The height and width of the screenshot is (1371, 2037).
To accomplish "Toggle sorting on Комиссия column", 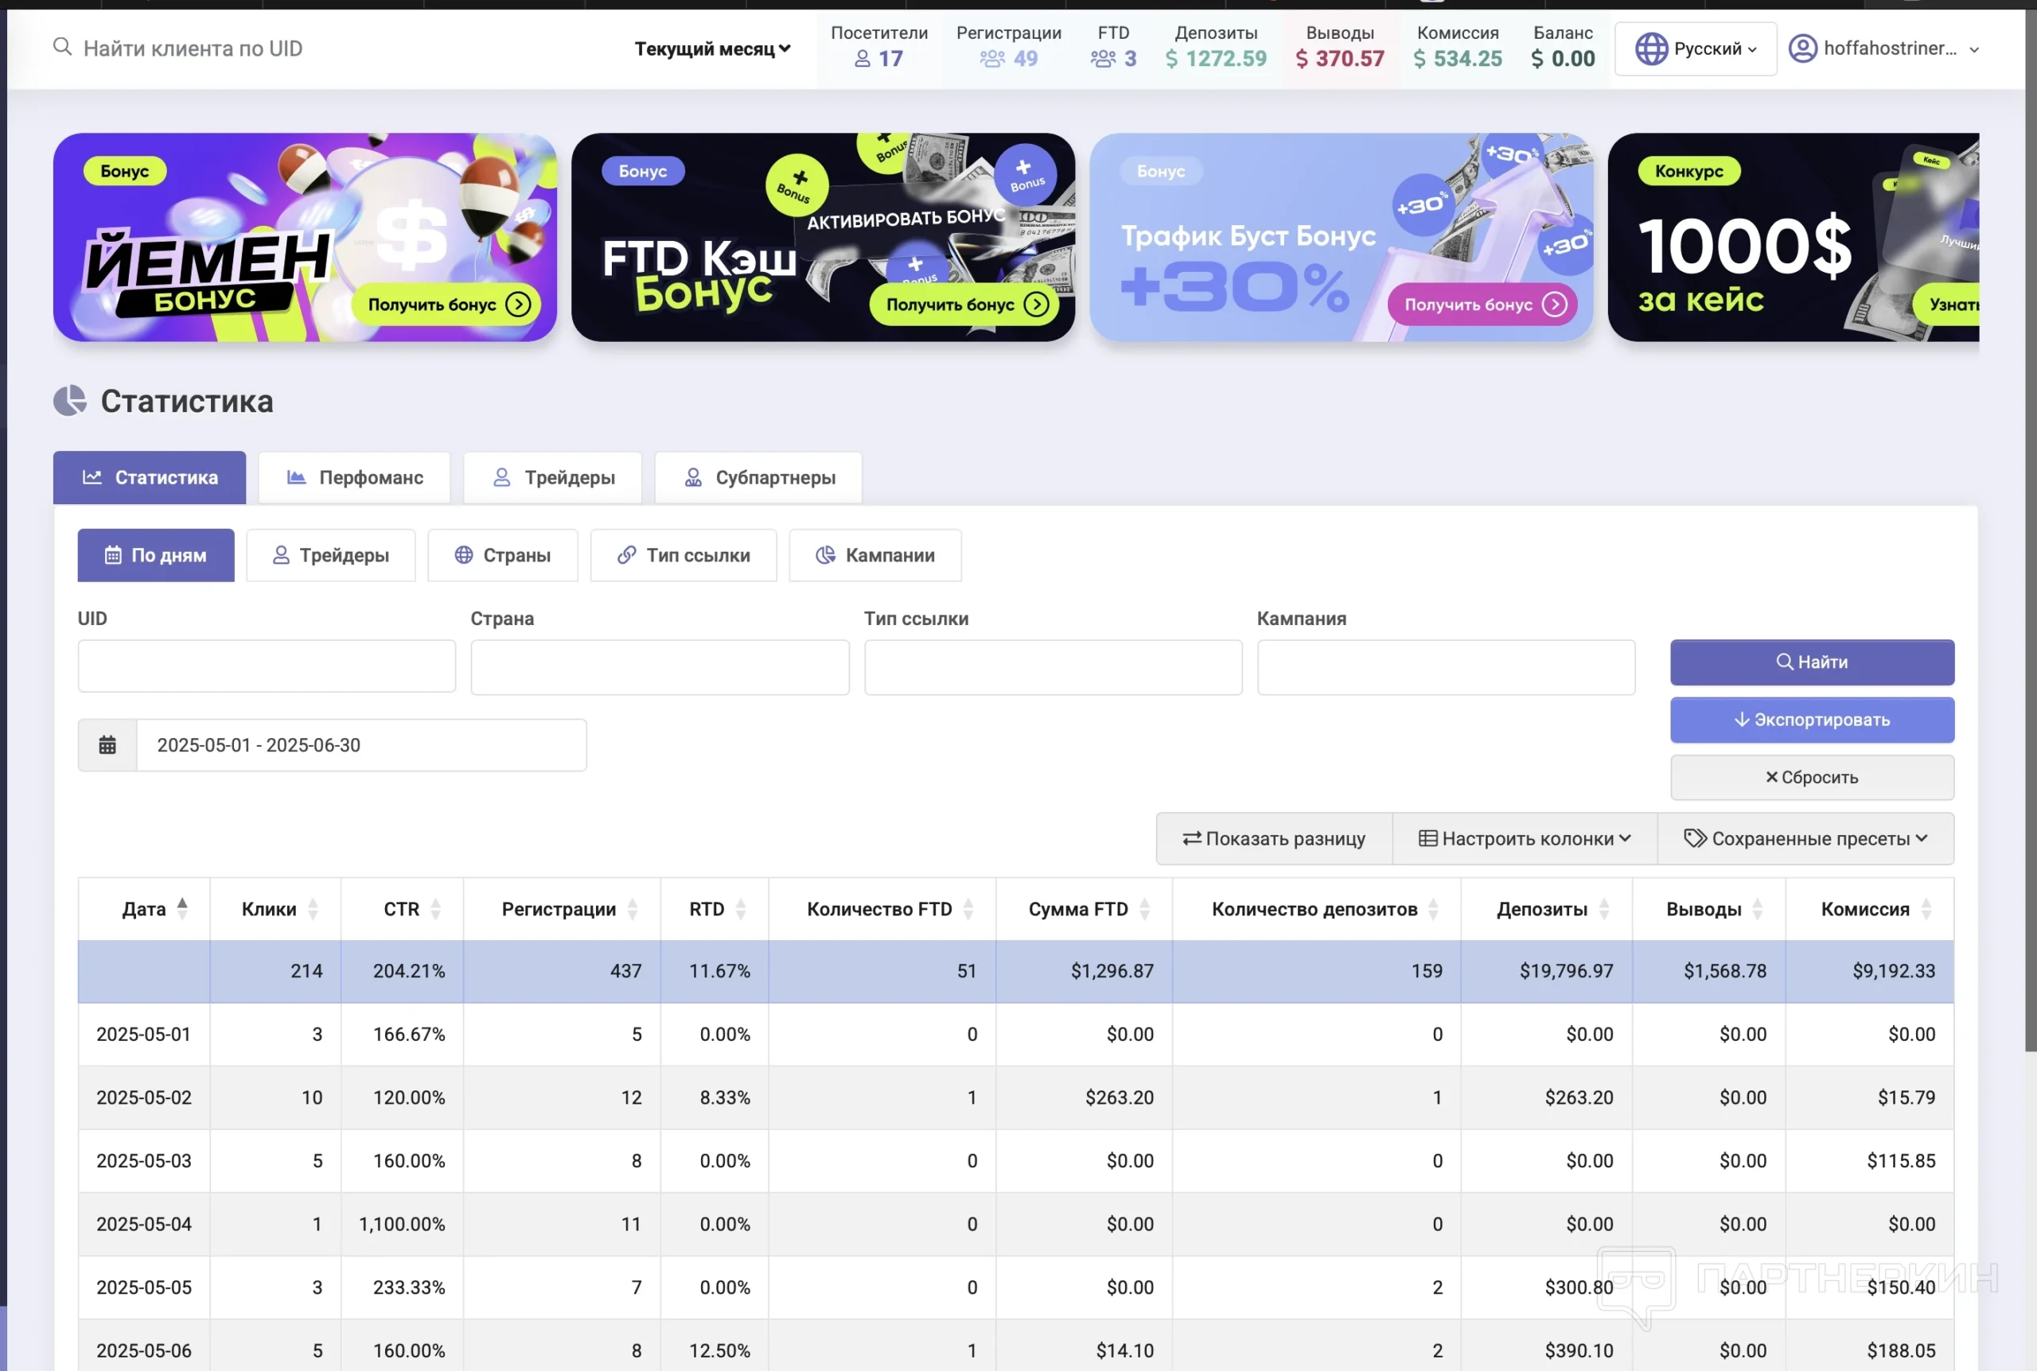I will click(x=1926, y=909).
